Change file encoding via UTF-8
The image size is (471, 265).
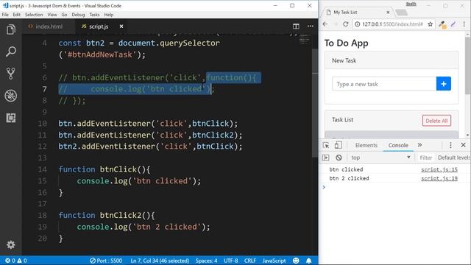pyautogui.click(x=230, y=261)
